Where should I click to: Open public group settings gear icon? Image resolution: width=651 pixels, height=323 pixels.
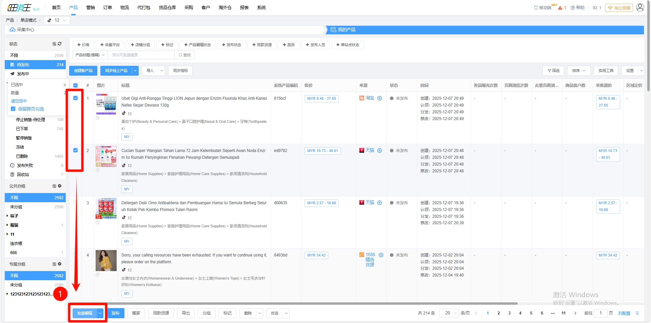tap(60, 186)
